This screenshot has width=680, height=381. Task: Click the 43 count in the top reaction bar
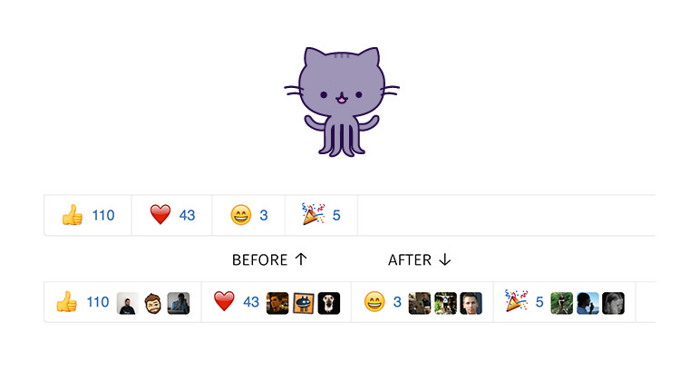[188, 215]
